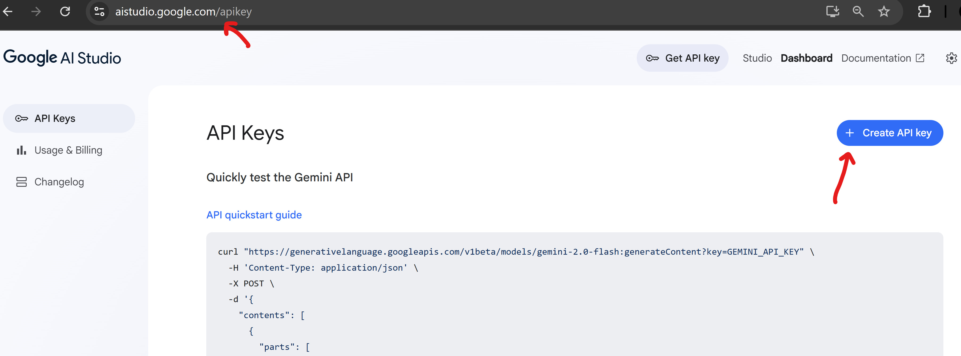Reload the current page

coord(65,11)
